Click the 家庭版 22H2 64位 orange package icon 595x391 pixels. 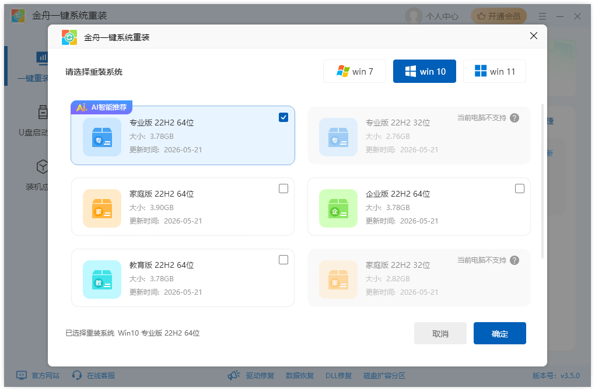tap(102, 208)
